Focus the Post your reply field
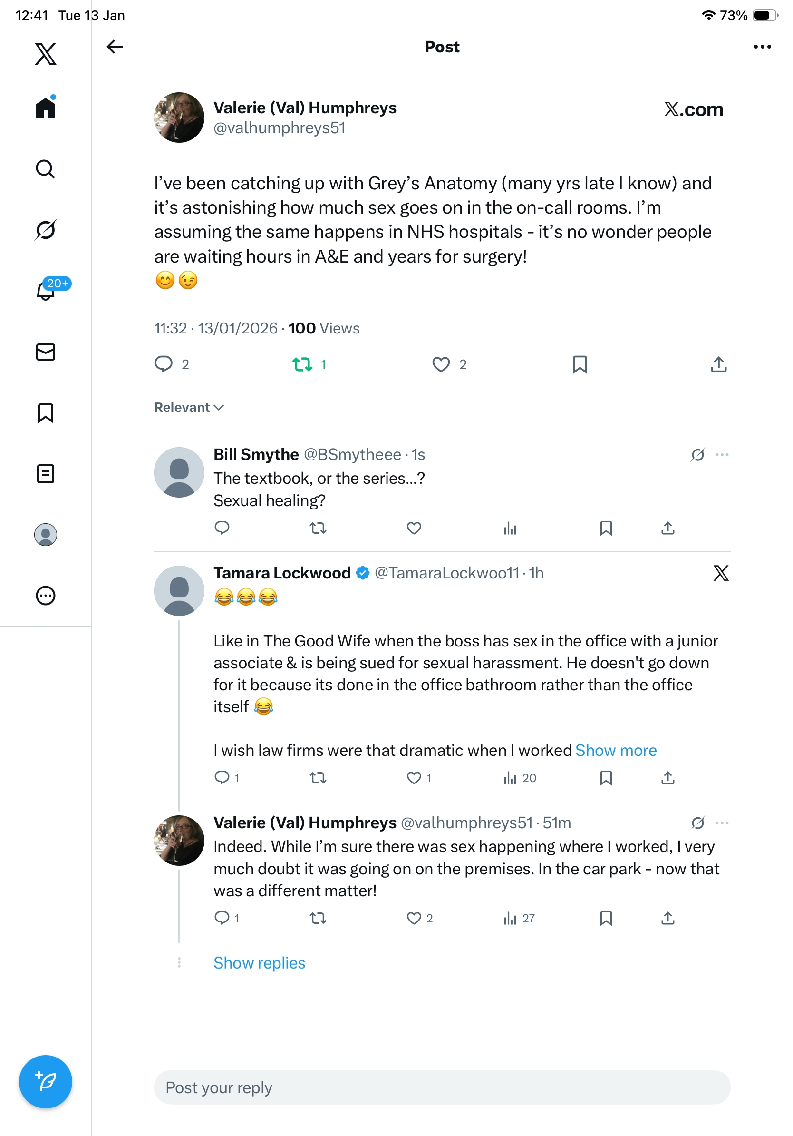The width and height of the screenshot is (793, 1136). tap(442, 1087)
